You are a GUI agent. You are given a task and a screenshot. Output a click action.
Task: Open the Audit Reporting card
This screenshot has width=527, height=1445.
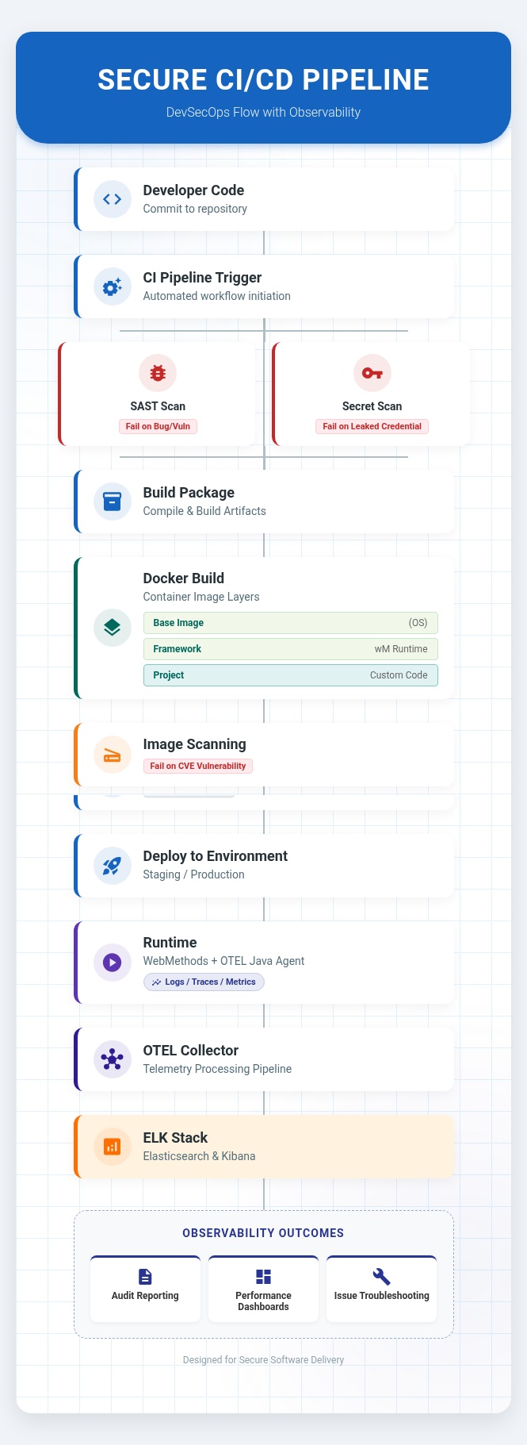coord(145,1289)
